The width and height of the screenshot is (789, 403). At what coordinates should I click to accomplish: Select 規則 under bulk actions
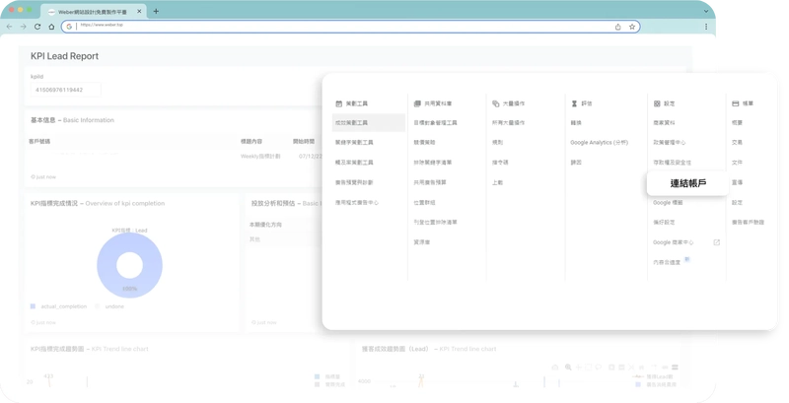point(497,142)
